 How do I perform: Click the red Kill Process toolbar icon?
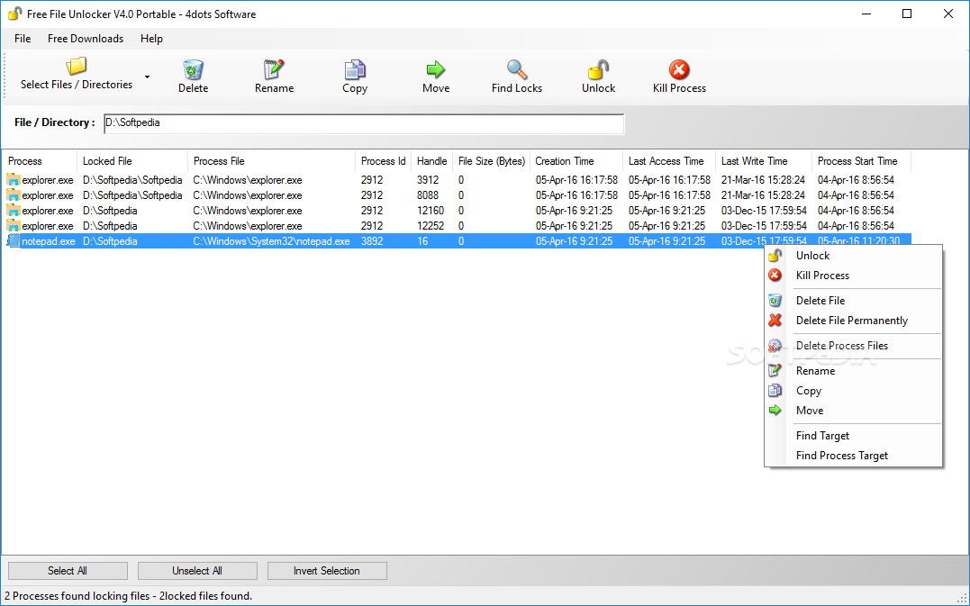pos(679,69)
